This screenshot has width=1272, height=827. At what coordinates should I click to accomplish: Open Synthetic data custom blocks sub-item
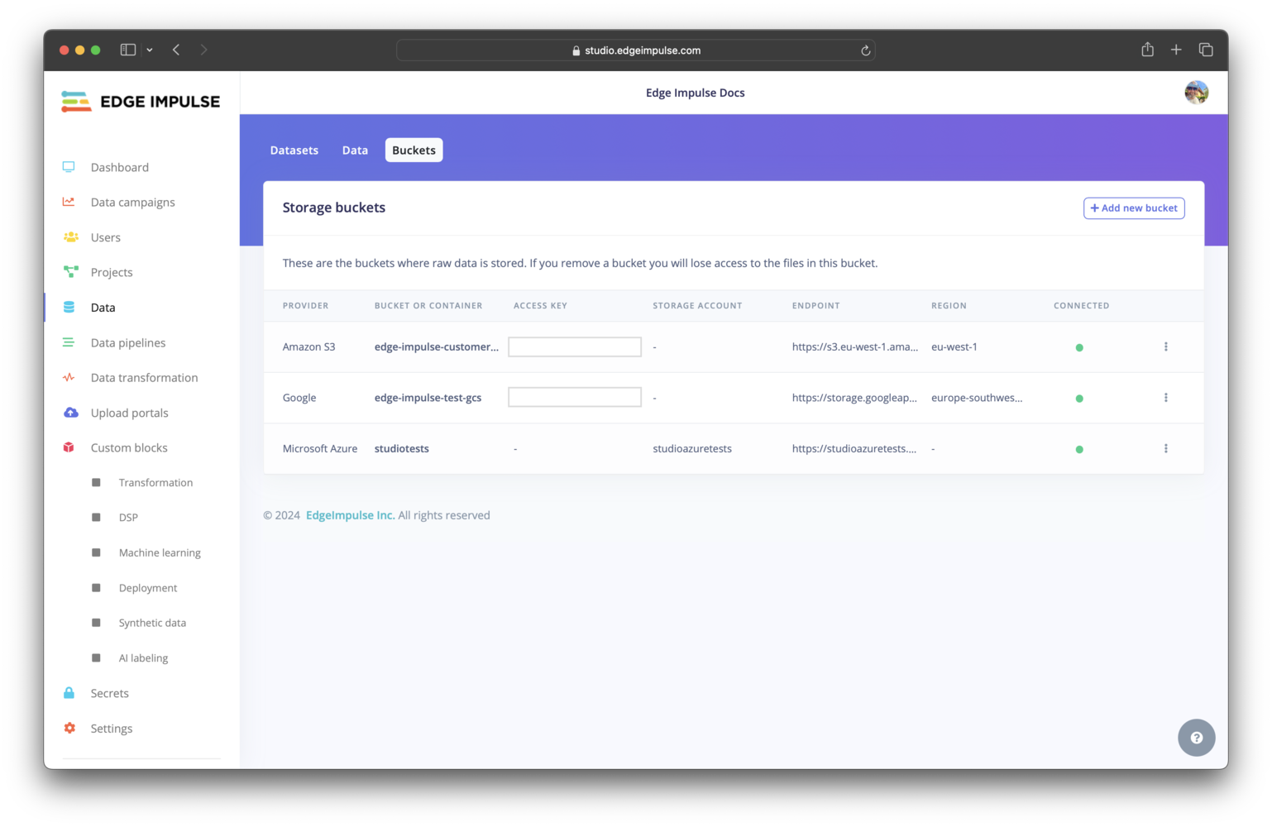pos(152,623)
